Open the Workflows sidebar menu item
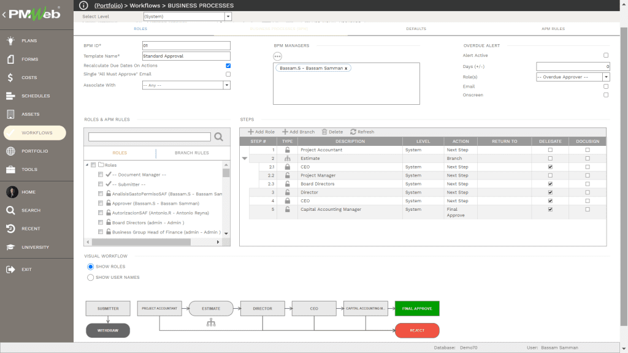The image size is (628, 353). coord(35,133)
